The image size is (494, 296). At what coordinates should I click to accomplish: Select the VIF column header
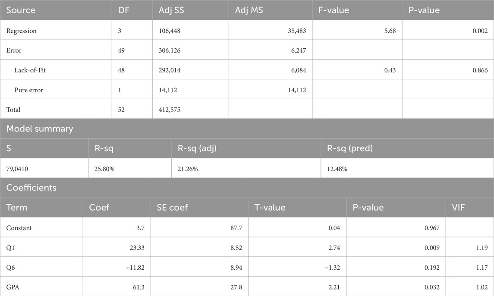click(459, 207)
